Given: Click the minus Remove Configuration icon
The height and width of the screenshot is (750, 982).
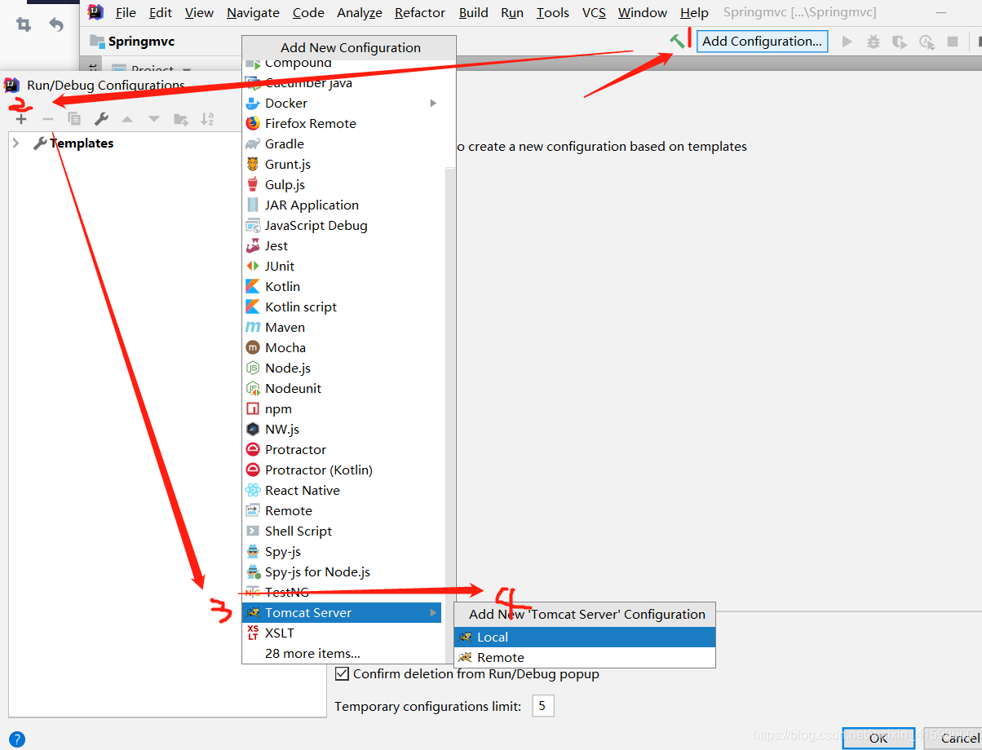Looking at the screenshot, I should pos(48,119).
